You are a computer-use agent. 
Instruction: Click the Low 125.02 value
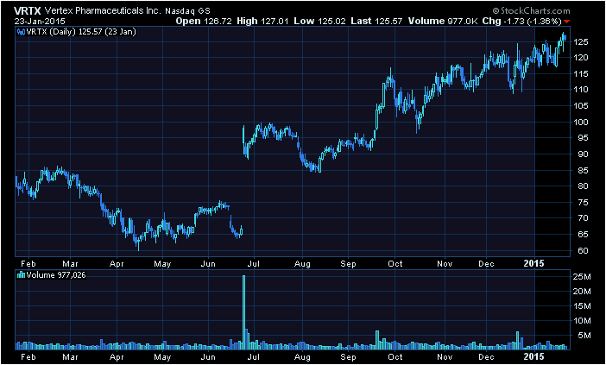pos(319,22)
